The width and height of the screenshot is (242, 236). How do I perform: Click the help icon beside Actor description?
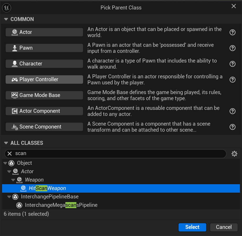click(232, 32)
